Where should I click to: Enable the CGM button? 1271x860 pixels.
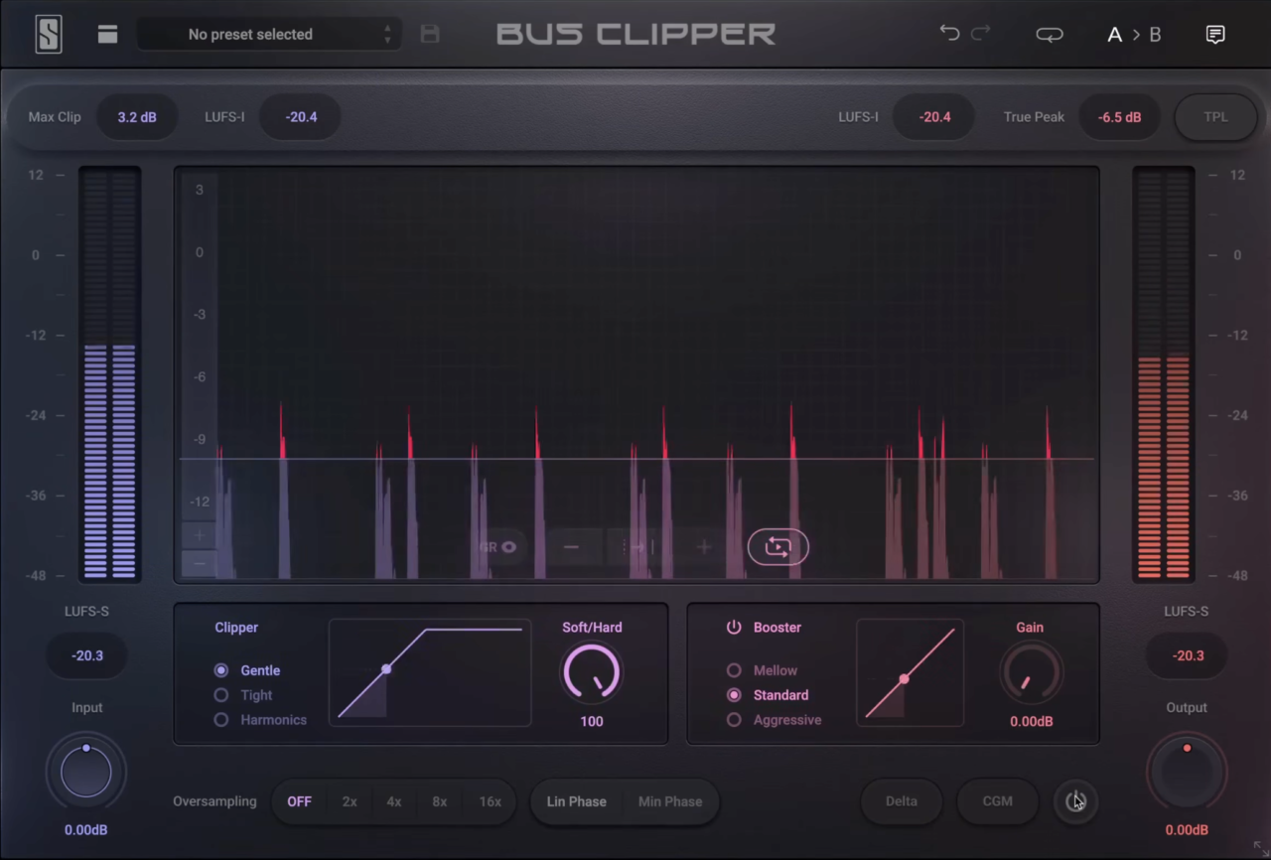click(998, 801)
